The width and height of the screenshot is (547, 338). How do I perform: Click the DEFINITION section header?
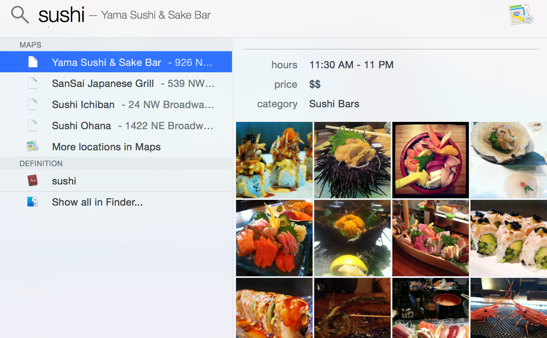pyautogui.click(x=41, y=163)
